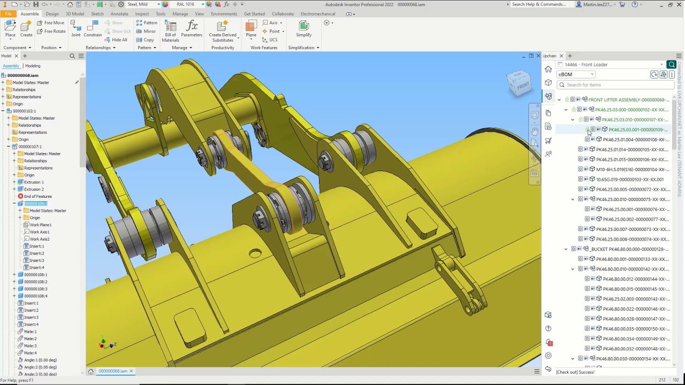The height and width of the screenshot is (385, 685).
Task: Click the UCS tool
Action: [x=270, y=40]
